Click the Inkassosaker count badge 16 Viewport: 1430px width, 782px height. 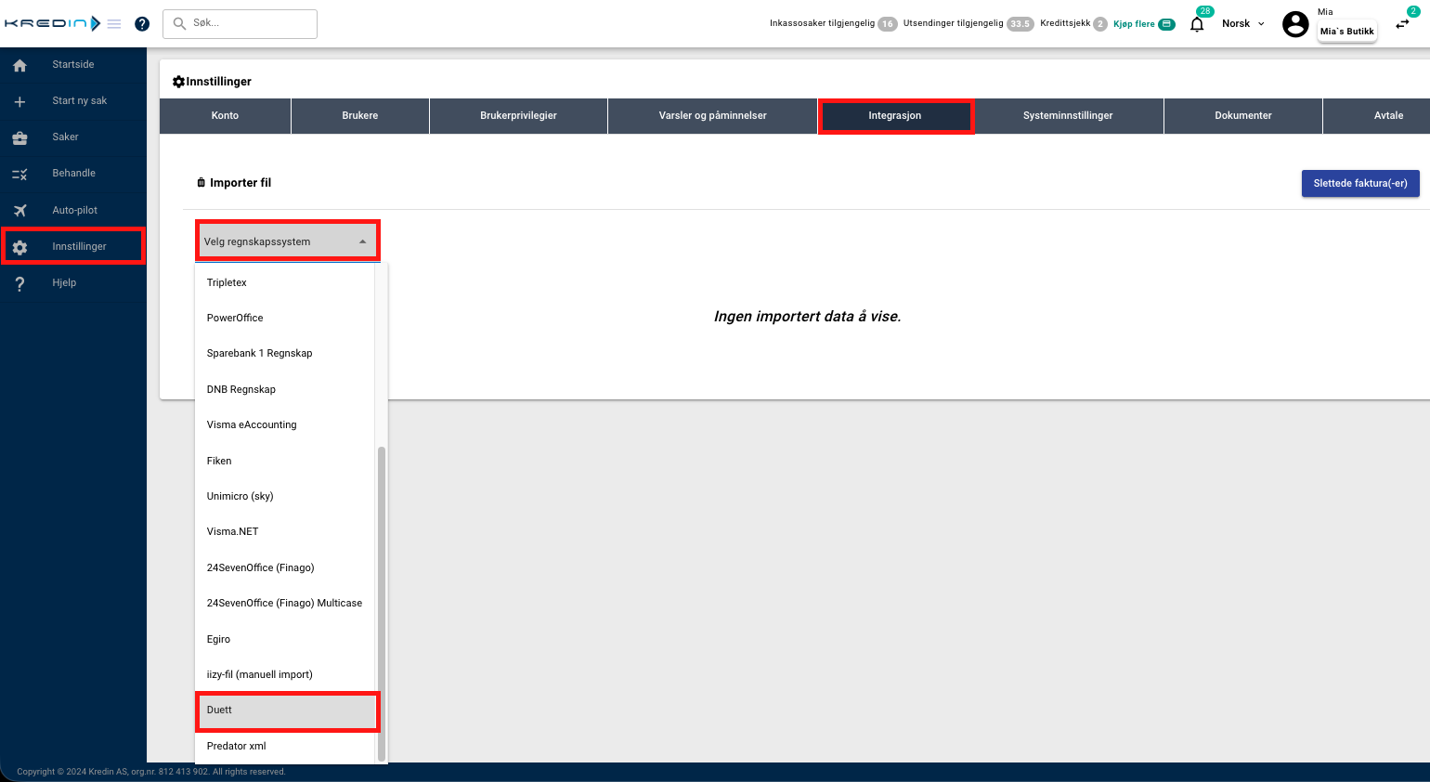(888, 24)
